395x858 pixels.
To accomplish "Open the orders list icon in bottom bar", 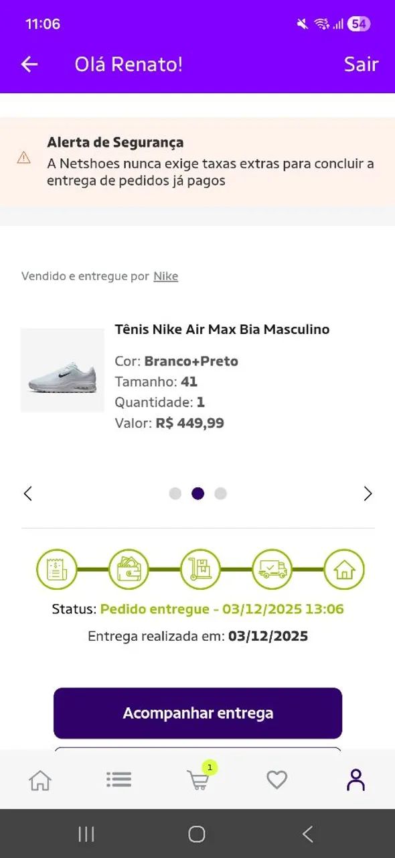I will click(118, 780).
